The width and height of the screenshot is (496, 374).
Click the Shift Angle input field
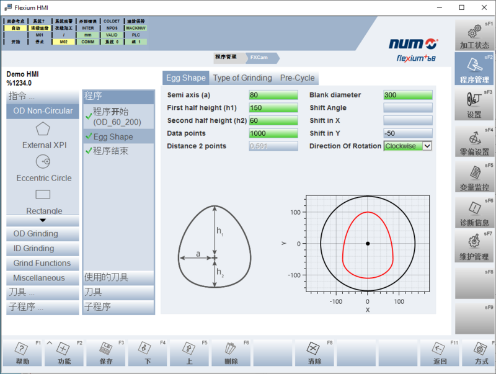[407, 108]
